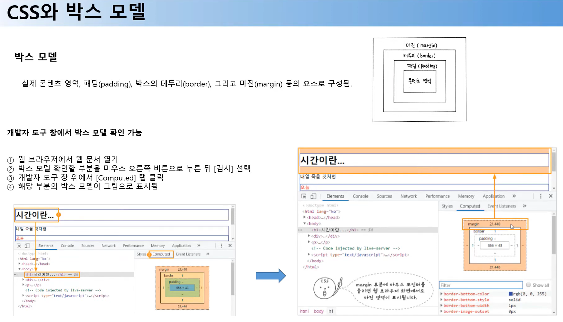Show more main tabs (») in left DevTools

[x=199, y=245]
